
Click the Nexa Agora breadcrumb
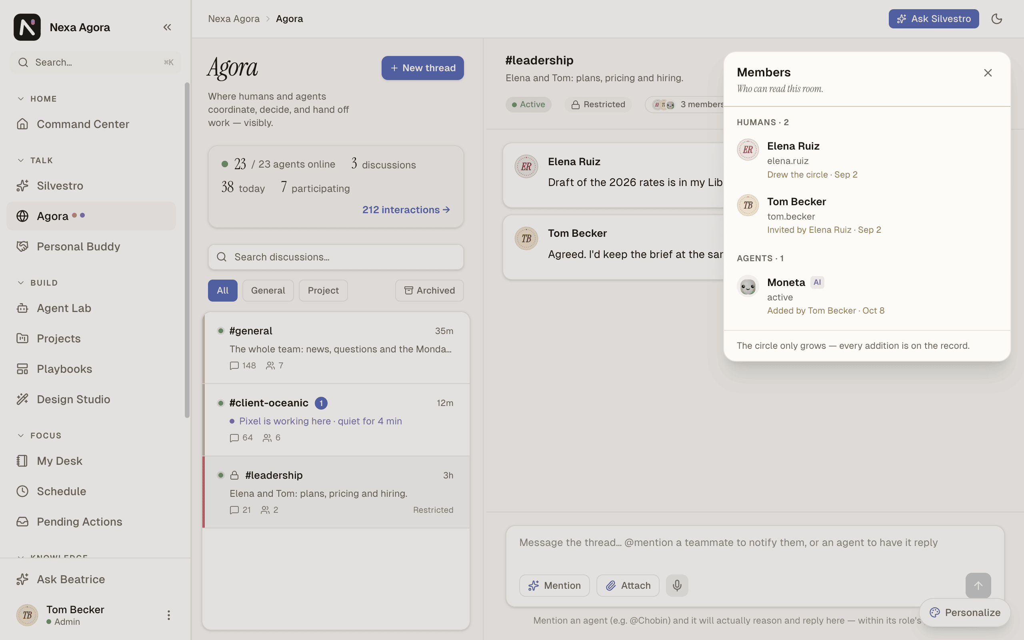(234, 19)
